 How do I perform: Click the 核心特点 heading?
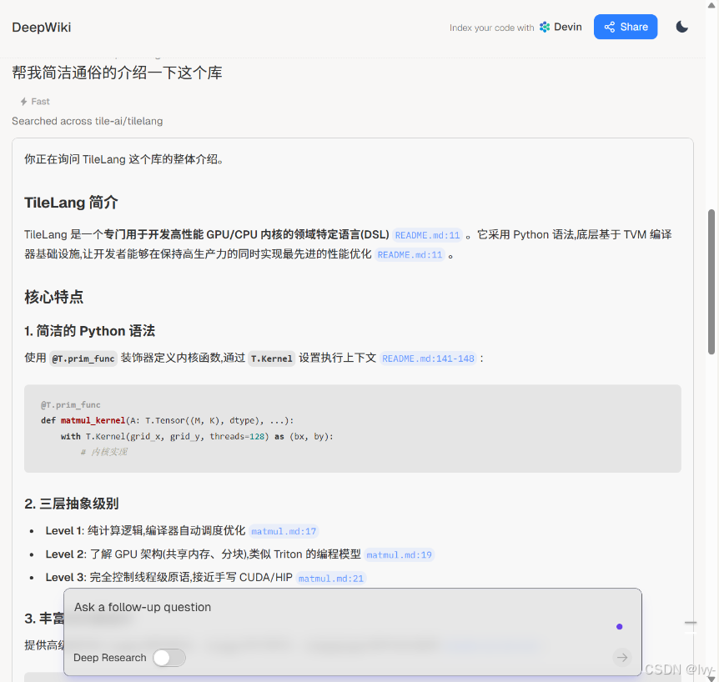(53, 297)
